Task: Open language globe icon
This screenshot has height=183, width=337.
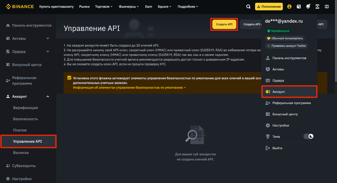Action: (327, 7)
